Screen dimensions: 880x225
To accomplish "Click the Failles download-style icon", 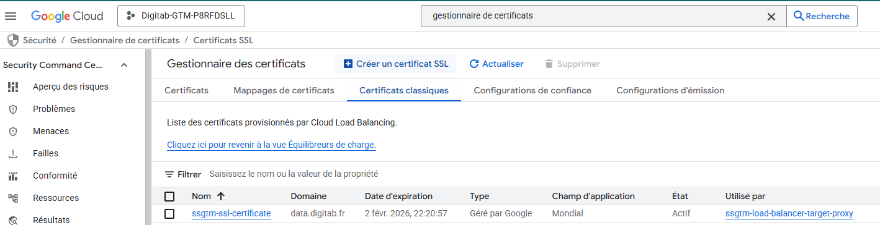I will coord(12,153).
